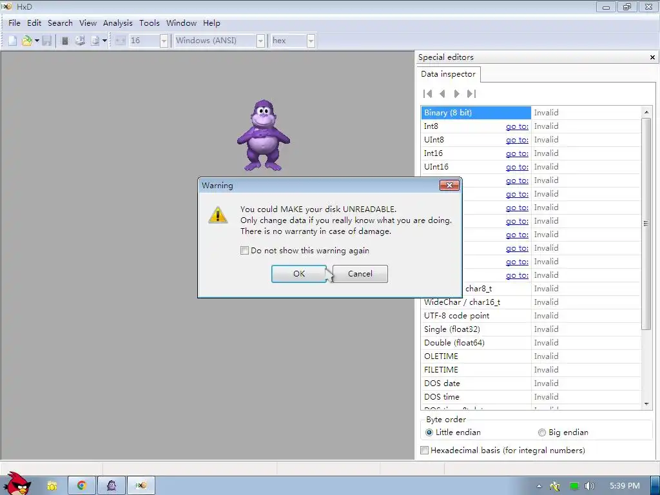660x495 pixels.
Task: Close the Special editors panel
Action: [x=652, y=57]
